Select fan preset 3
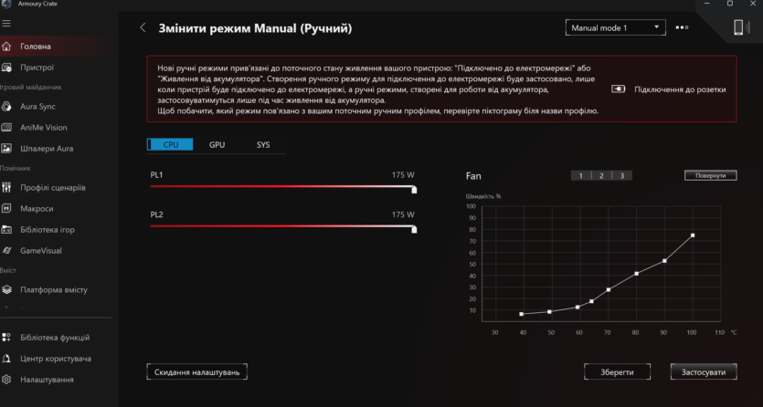 (622, 176)
